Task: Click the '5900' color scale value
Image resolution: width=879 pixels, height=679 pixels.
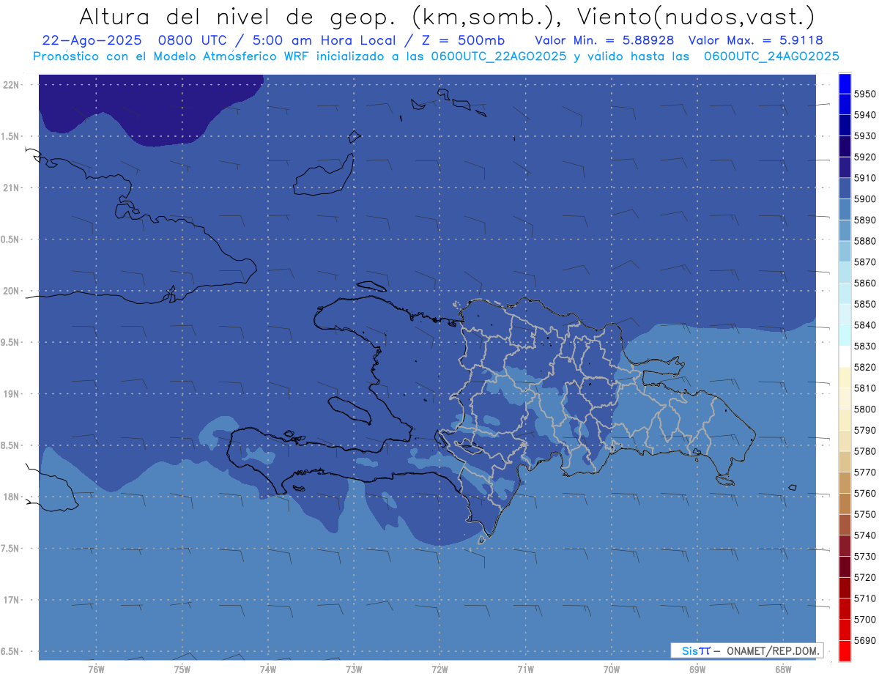Action: pos(864,199)
